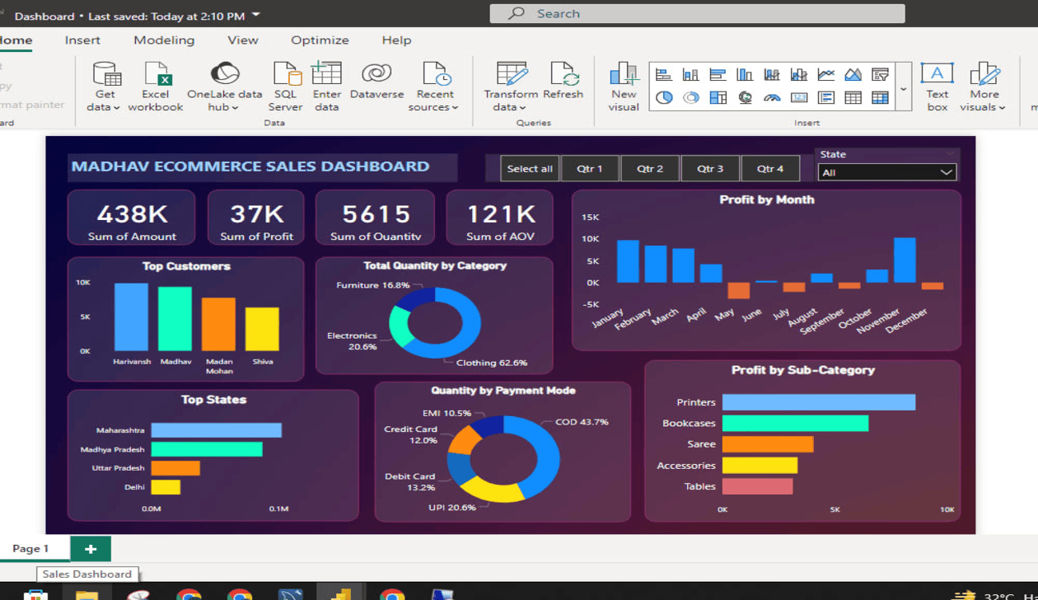Add a gauge visual to the report
The image size is (1038, 600).
coord(772,97)
